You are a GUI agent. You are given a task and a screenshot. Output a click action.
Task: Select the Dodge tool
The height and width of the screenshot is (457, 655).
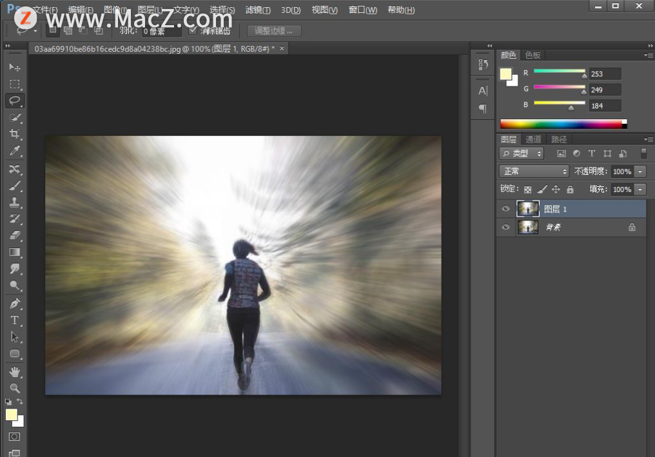15,286
